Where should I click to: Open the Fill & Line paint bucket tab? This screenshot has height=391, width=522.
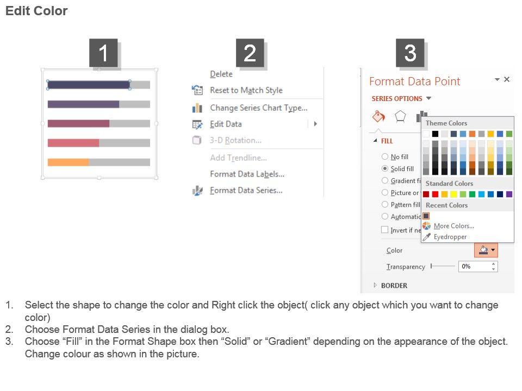click(x=378, y=116)
